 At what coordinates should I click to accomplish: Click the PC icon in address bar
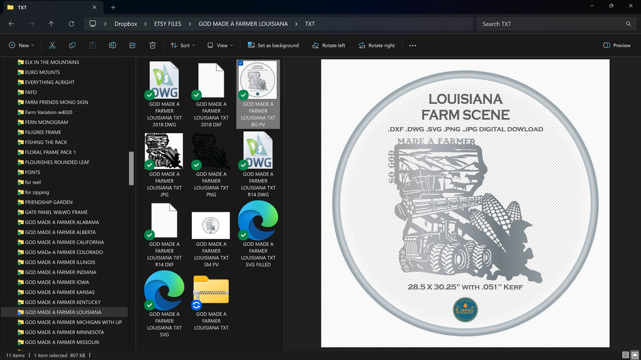pyautogui.click(x=92, y=24)
